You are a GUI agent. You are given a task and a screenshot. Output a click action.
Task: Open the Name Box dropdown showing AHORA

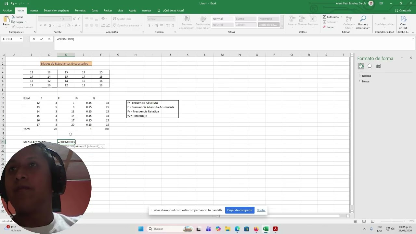21,39
